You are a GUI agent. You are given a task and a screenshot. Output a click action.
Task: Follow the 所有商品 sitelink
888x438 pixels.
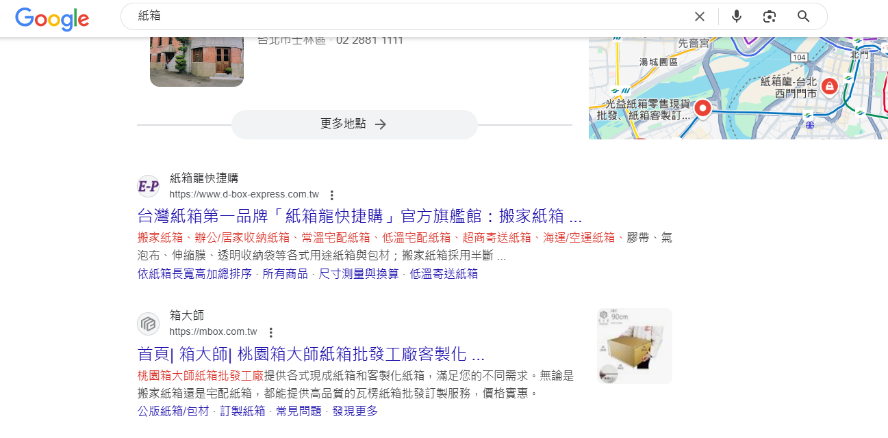pos(286,274)
